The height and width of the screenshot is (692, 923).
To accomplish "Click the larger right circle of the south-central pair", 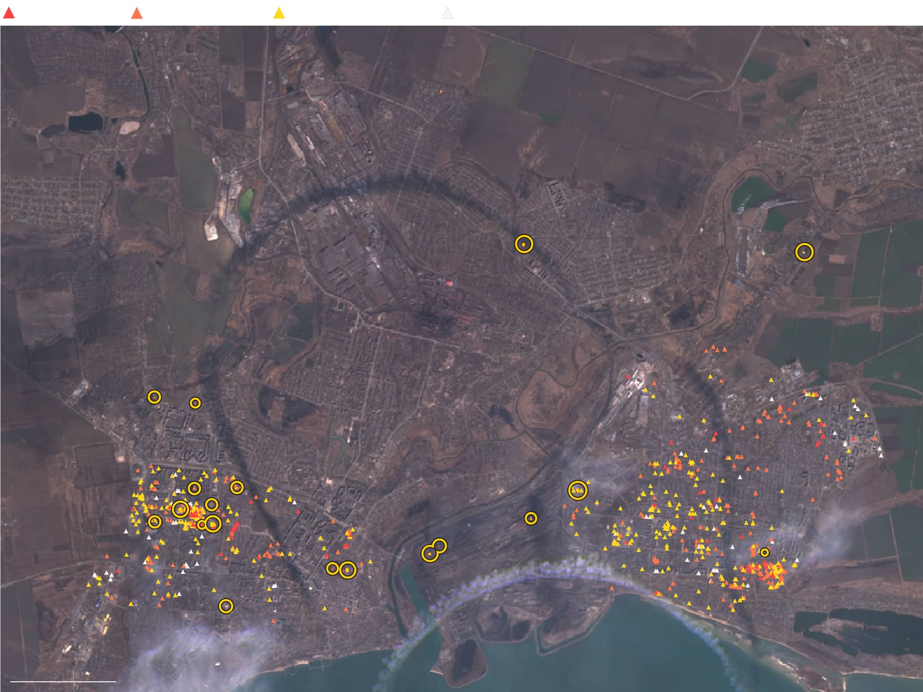I will (x=348, y=569).
